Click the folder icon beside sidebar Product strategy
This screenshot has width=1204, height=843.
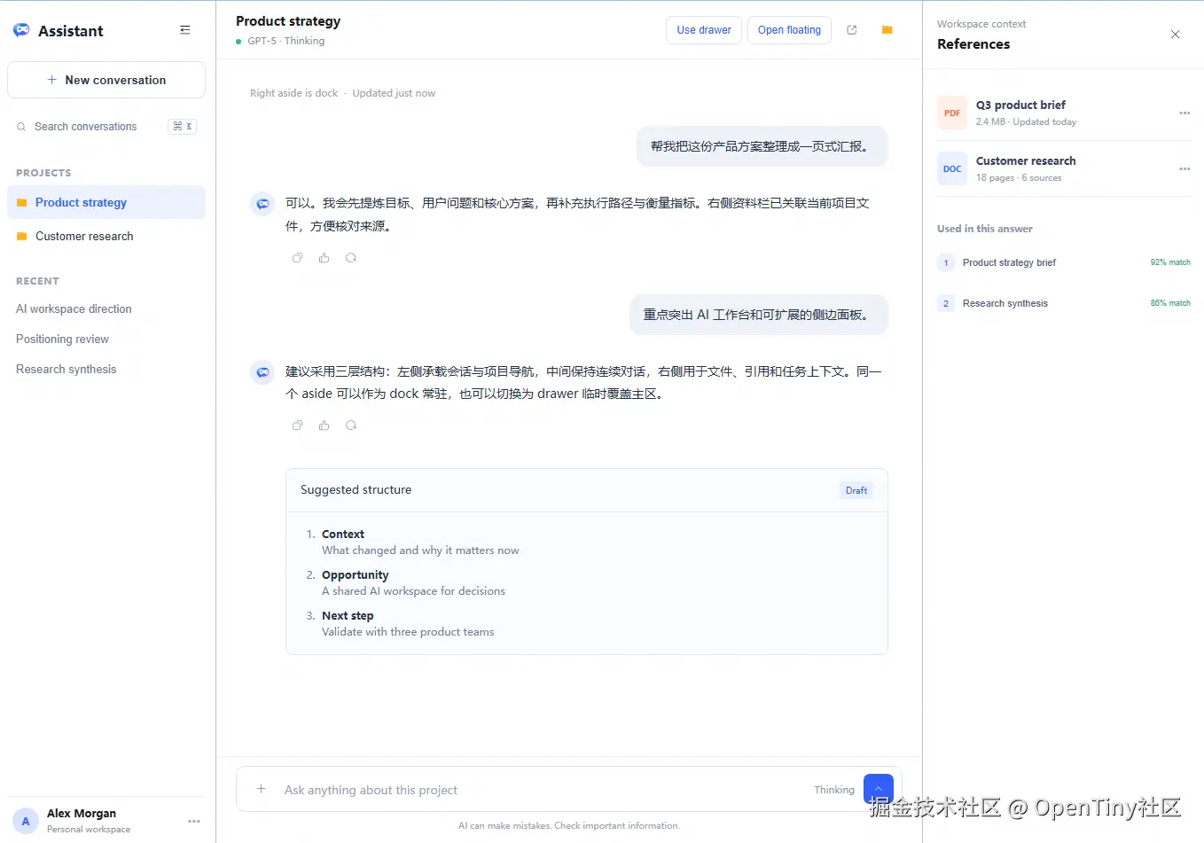click(x=22, y=202)
